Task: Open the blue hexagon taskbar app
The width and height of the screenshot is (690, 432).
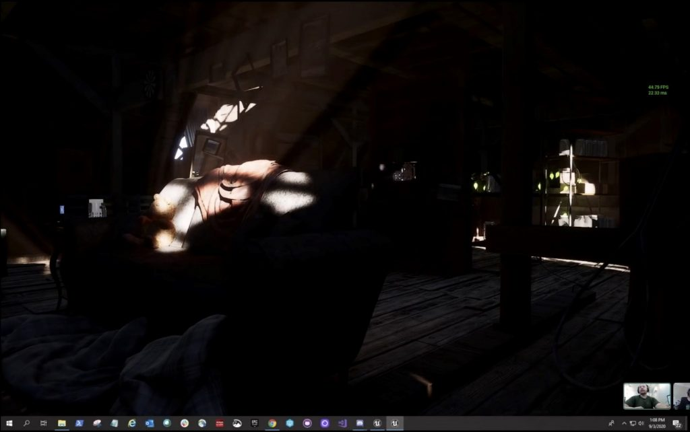Action: coord(290,423)
